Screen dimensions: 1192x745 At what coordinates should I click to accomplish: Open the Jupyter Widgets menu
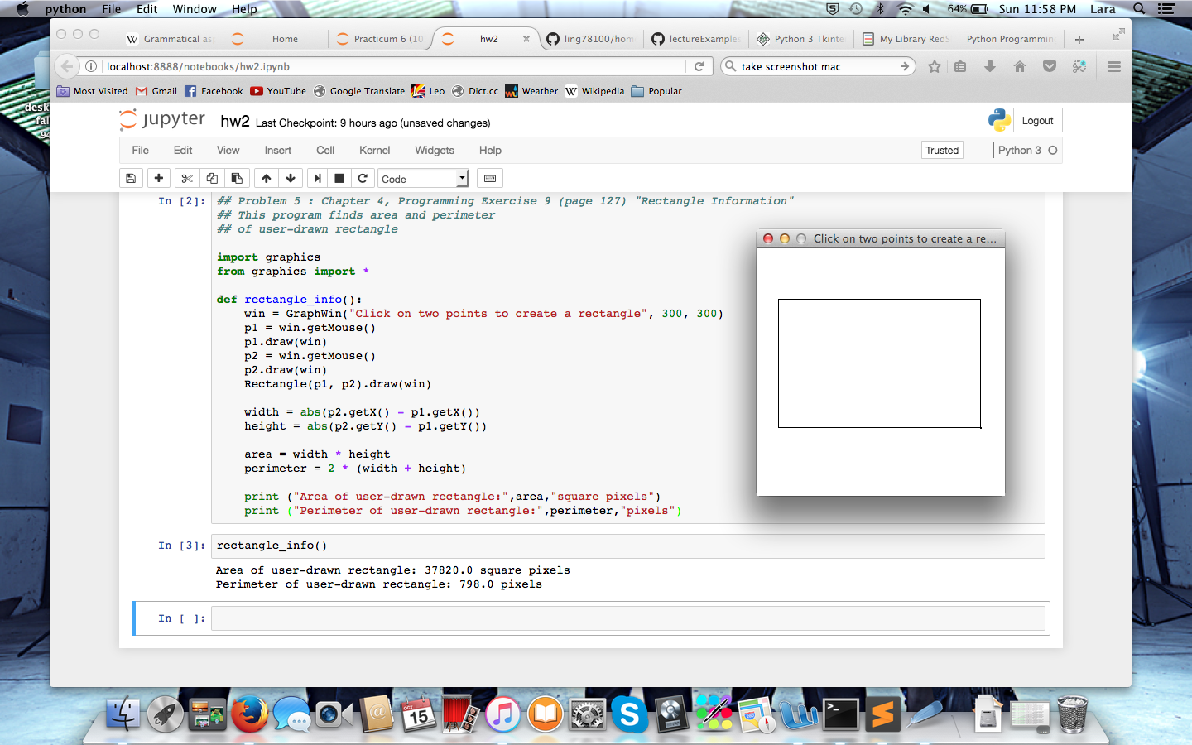pos(435,150)
